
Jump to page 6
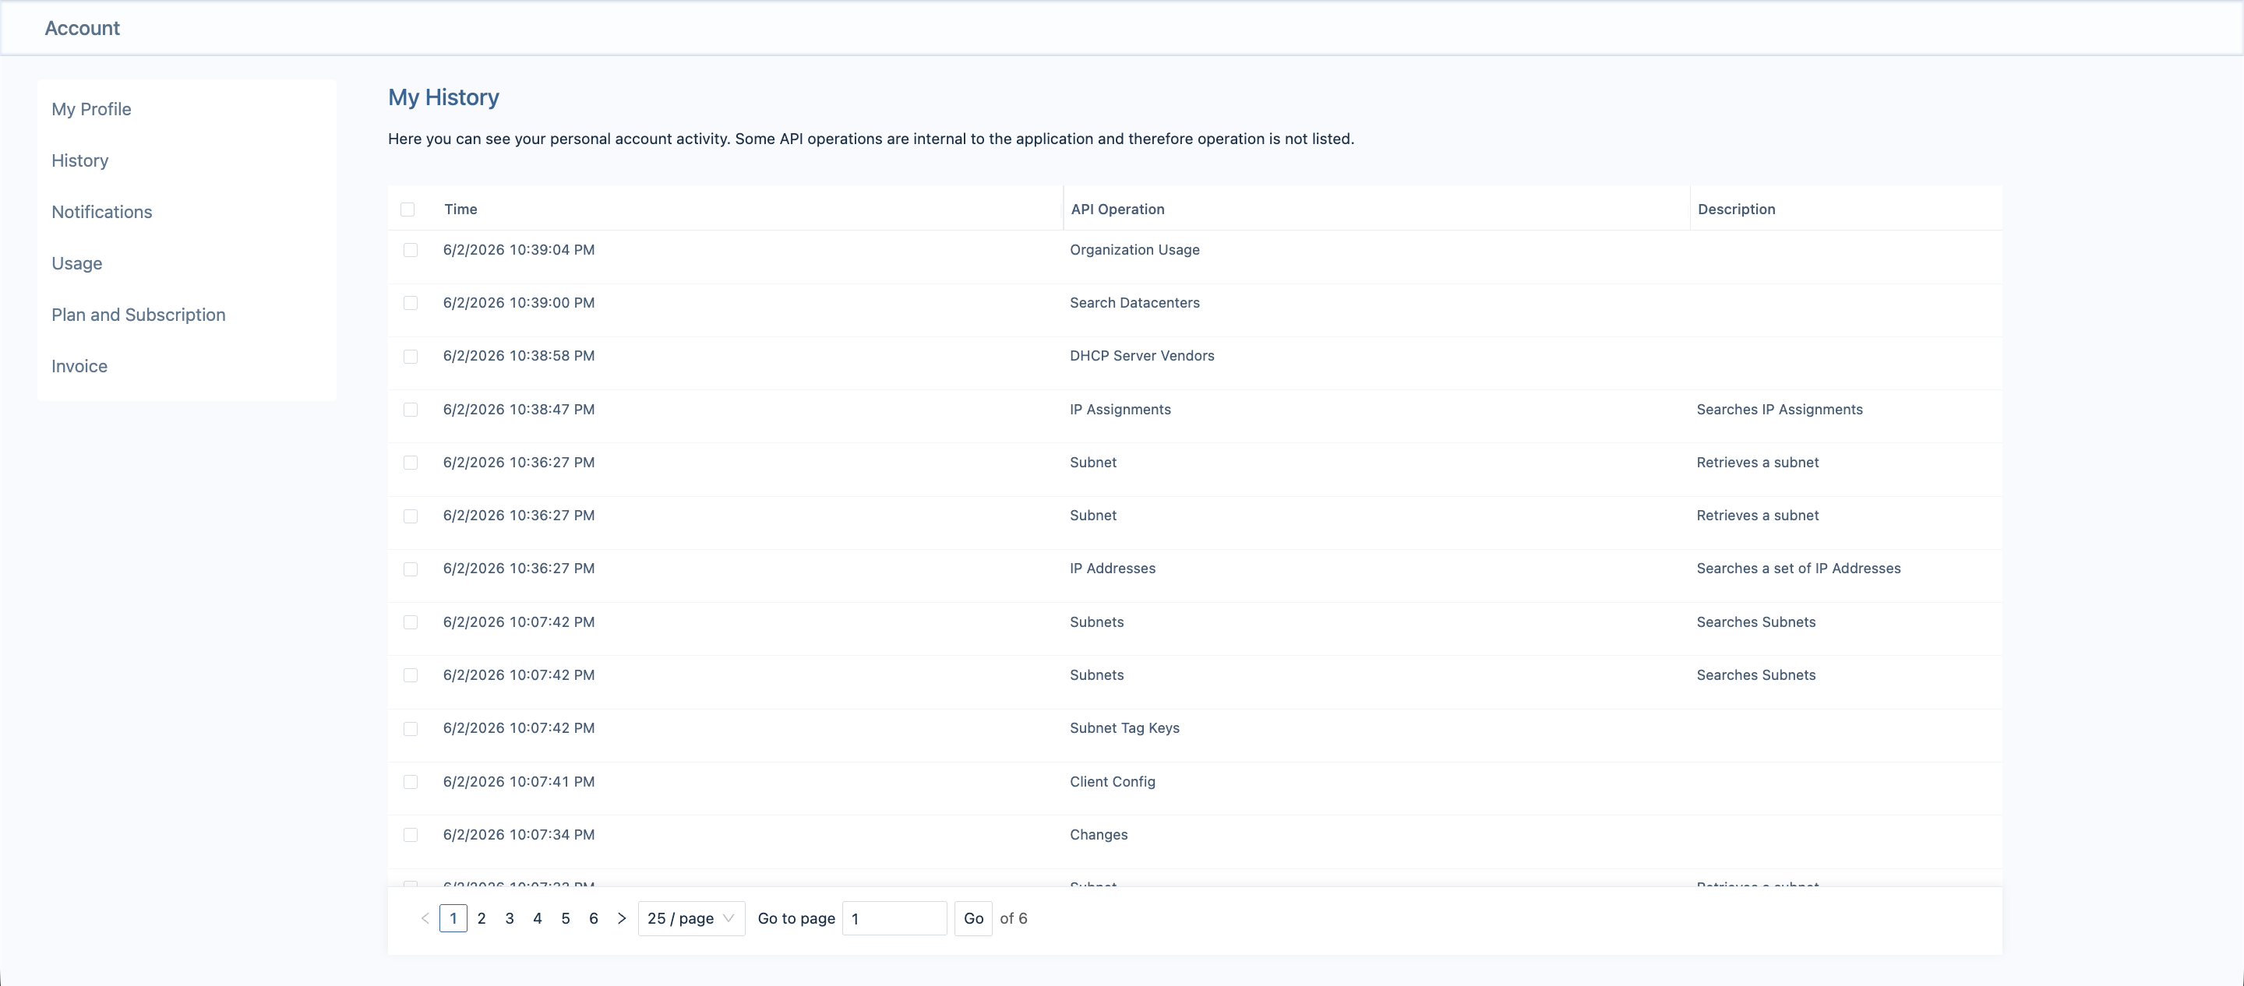593,918
